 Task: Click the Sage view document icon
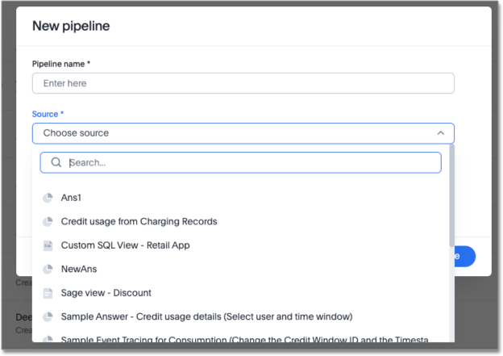[48, 293]
